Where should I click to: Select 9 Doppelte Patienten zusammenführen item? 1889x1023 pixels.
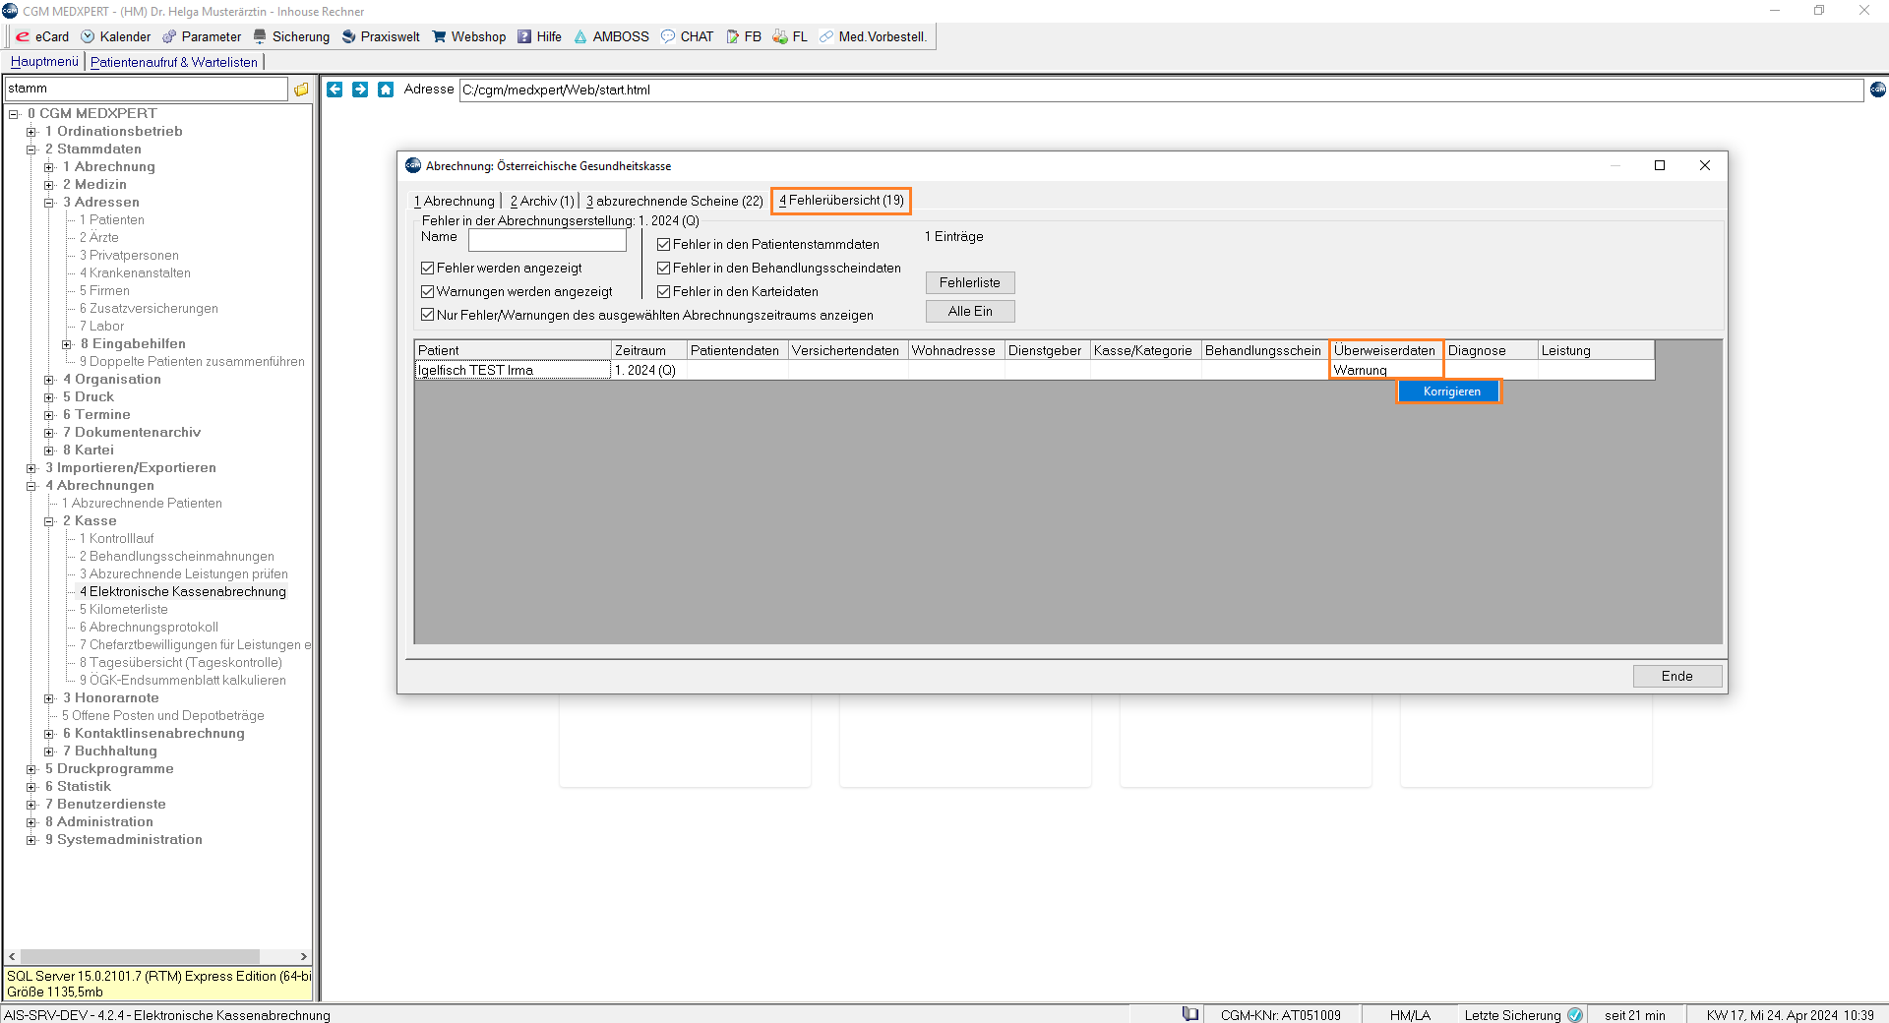coord(192,362)
